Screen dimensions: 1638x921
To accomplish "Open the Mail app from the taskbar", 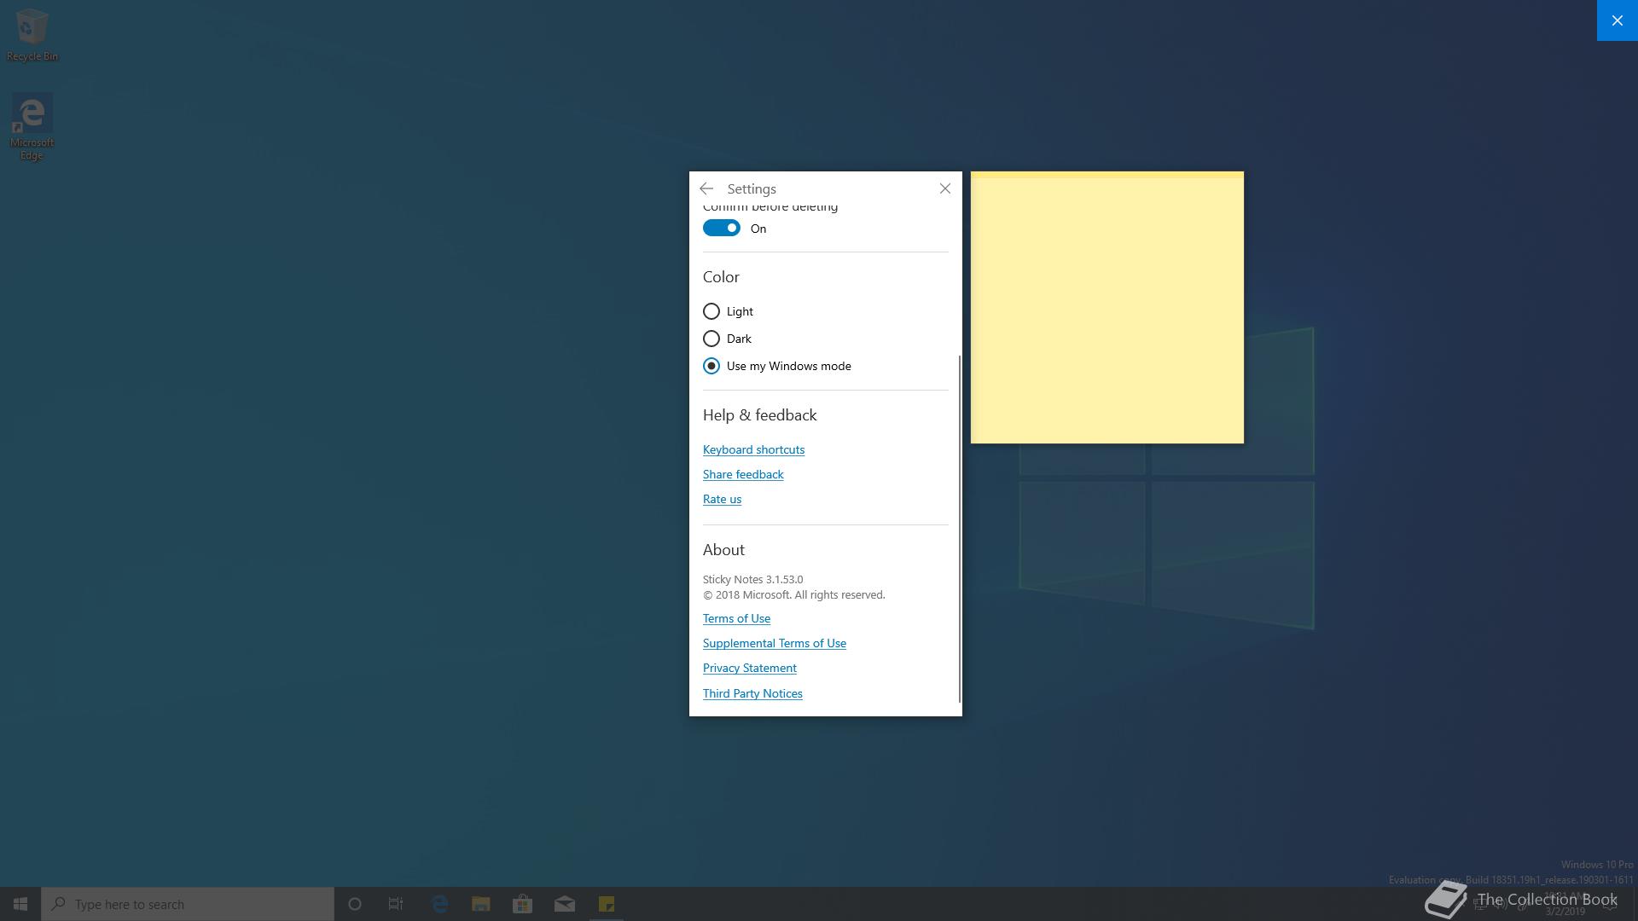I will click(x=565, y=904).
